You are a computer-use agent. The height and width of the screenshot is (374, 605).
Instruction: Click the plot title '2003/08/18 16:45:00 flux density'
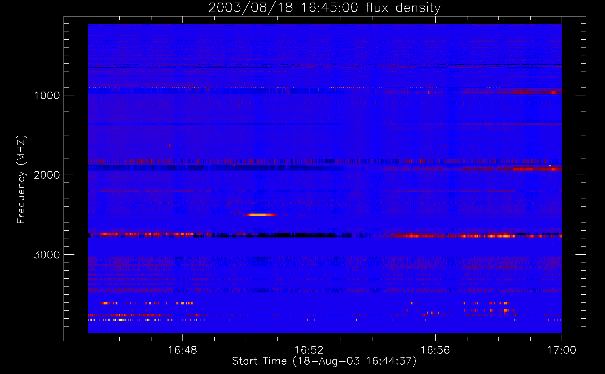coord(324,7)
